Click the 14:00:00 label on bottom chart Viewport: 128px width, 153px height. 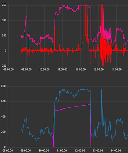pos(116,151)
